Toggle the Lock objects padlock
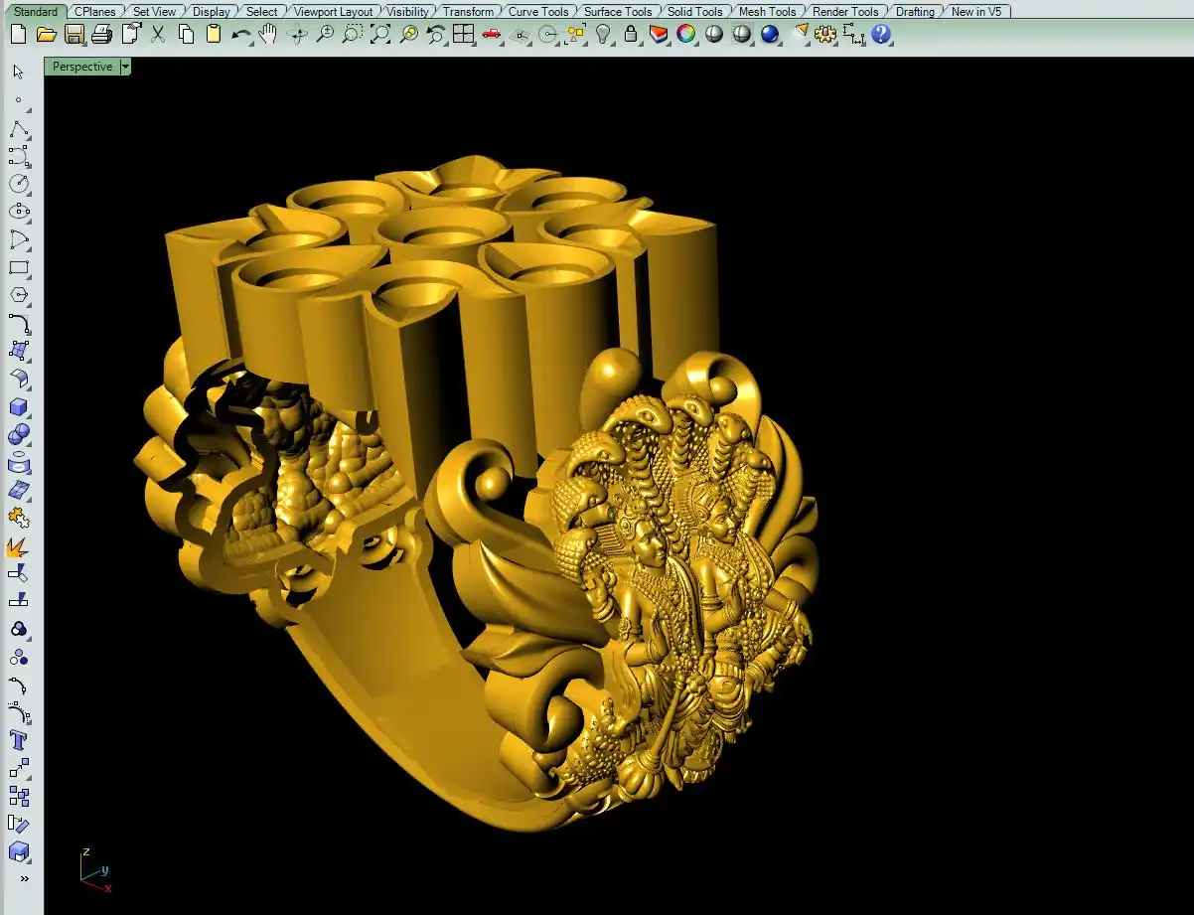This screenshot has height=915, width=1194. (x=631, y=35)
